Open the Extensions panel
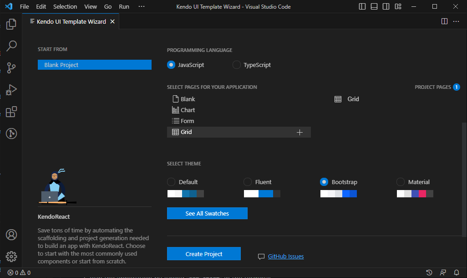This screenshot has height=278, width=467. (x=11, y=111)
